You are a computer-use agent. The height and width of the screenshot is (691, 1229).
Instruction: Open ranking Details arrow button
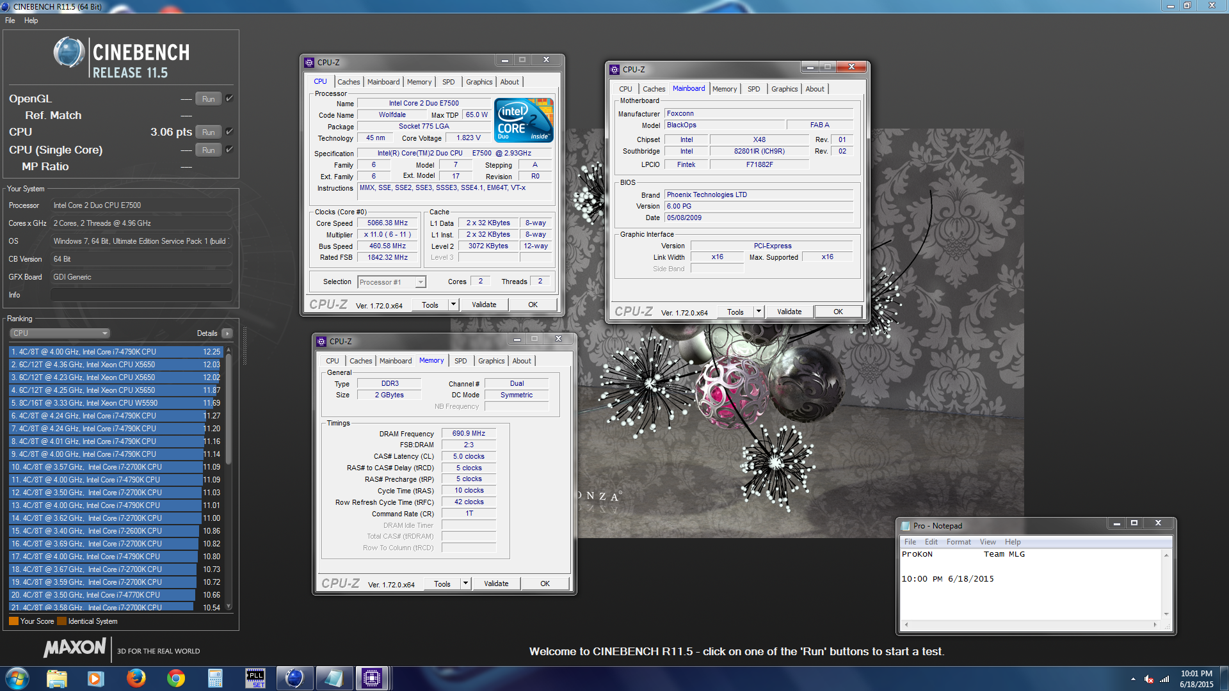click(227, 333)
